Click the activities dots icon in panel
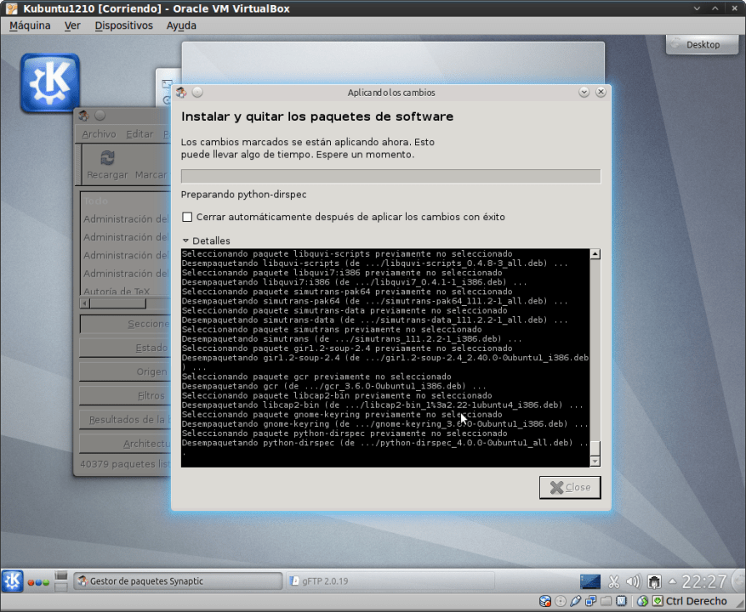Image resolution: width=746 pixels, height=612 pixels. 39,582
